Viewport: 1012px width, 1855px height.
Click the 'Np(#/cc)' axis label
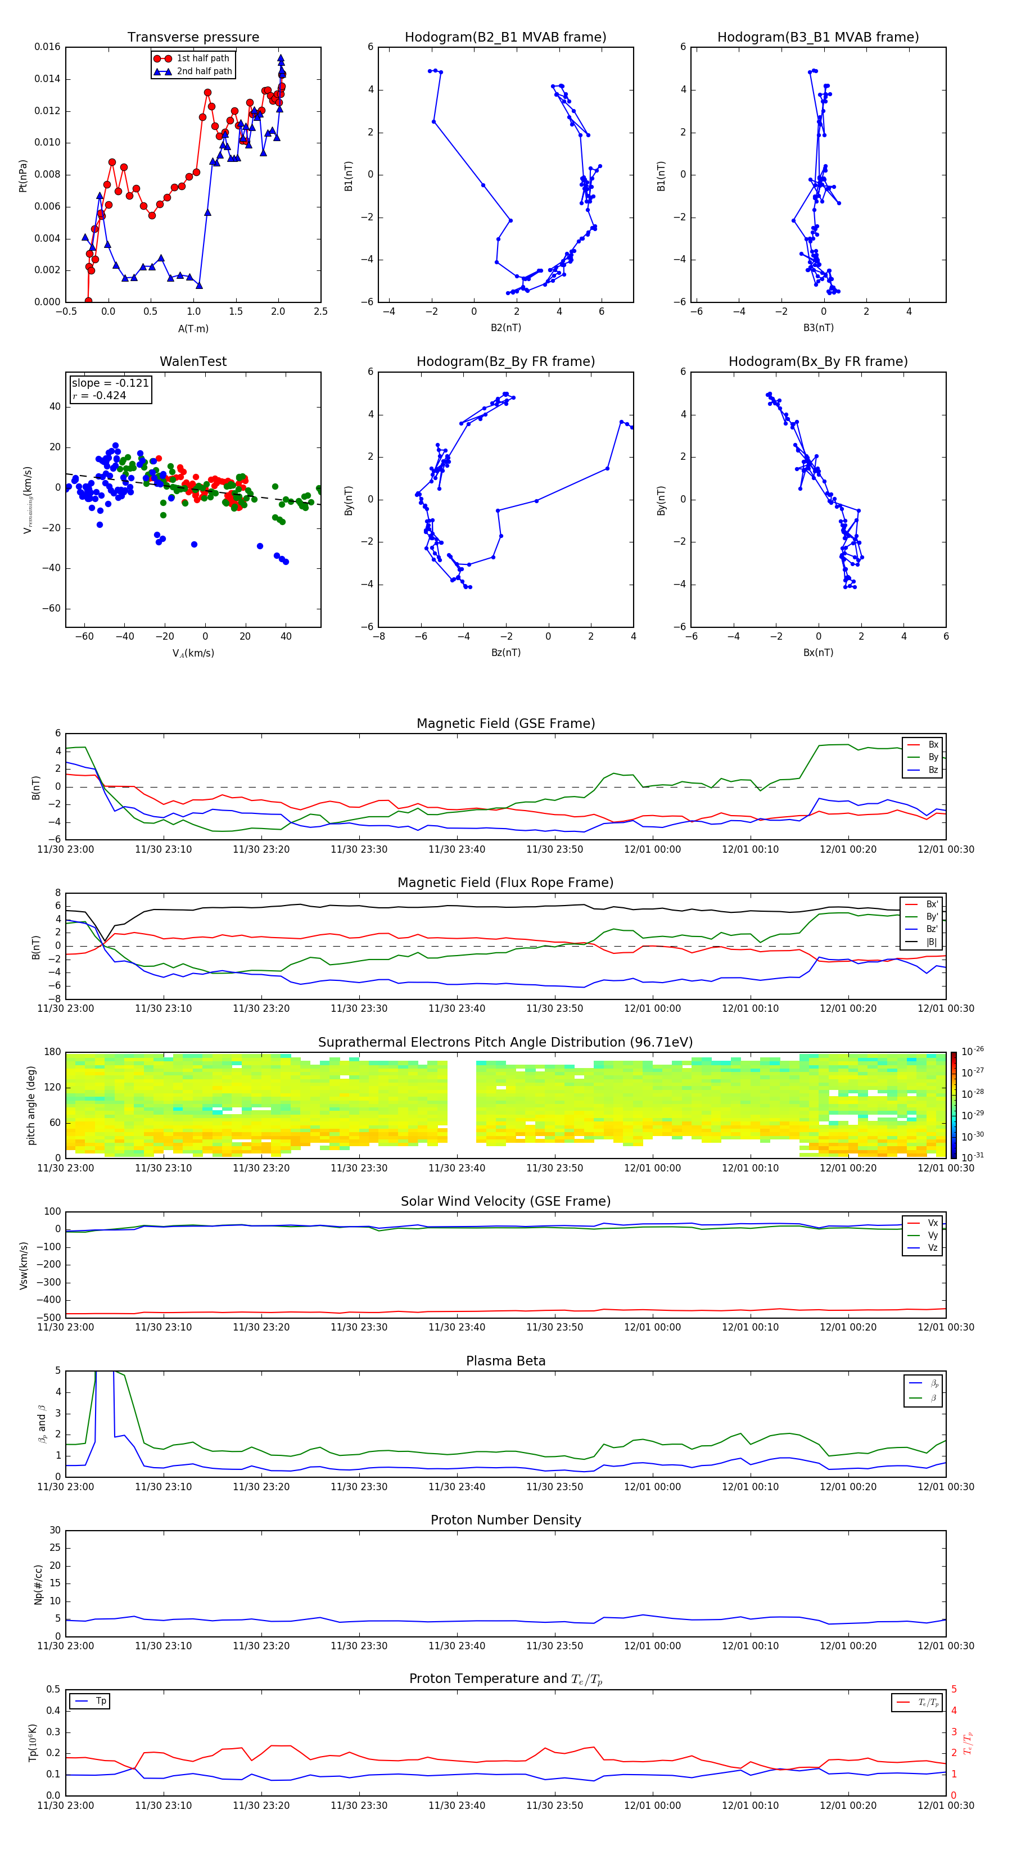tap(38, 1584)
